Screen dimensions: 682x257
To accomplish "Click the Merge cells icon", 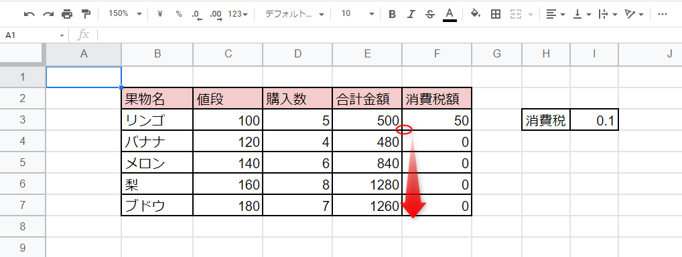I will tap(516, 14).
